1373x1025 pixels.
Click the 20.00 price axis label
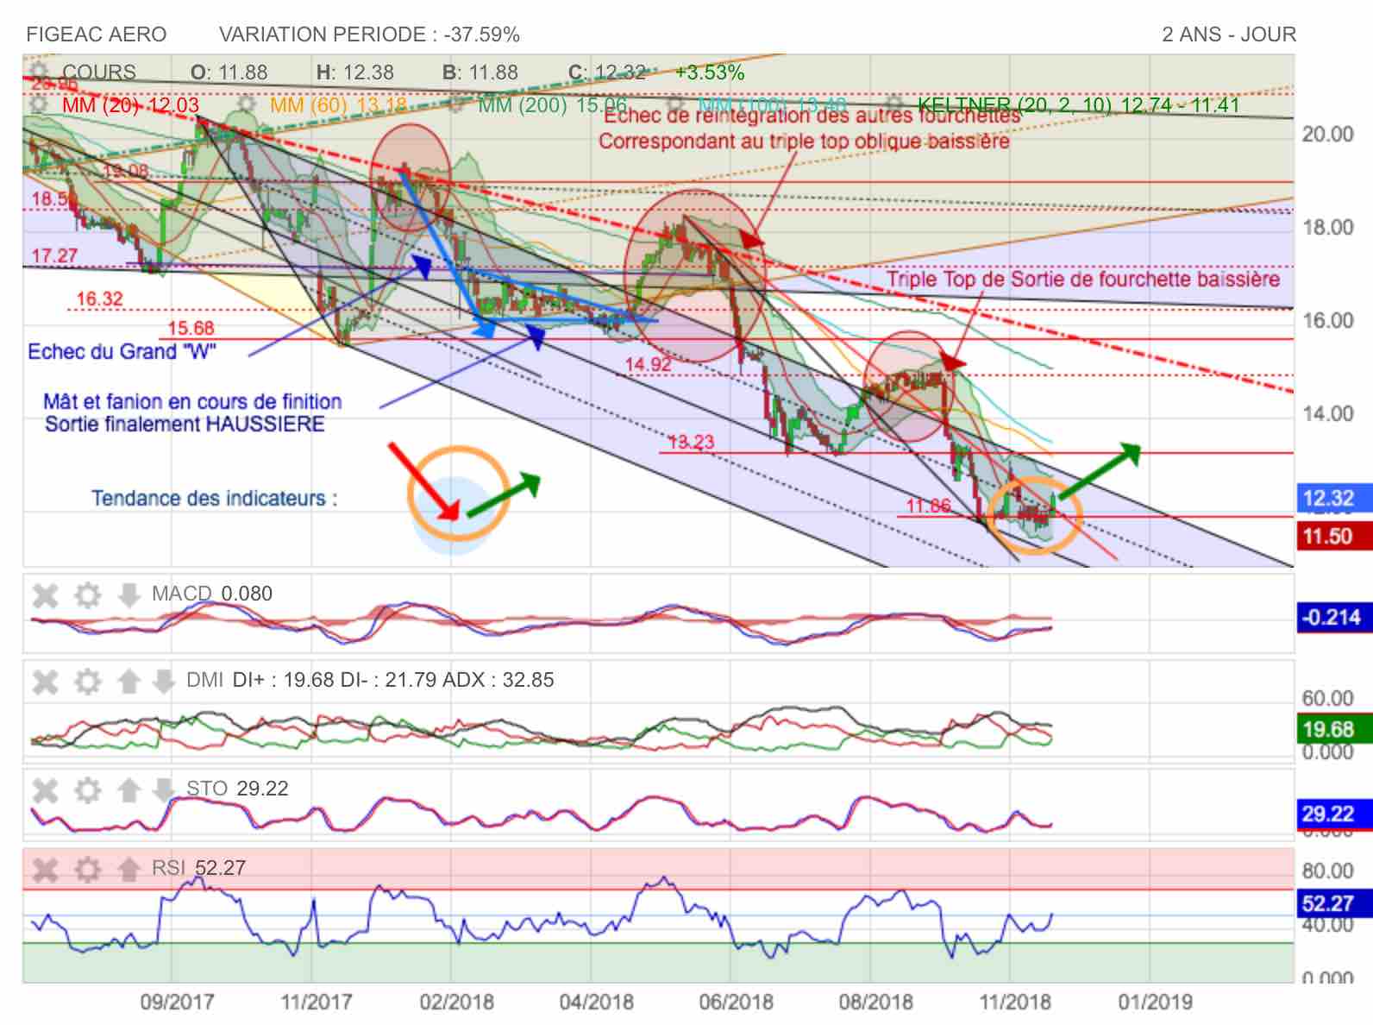click(x=1328, y=134)
